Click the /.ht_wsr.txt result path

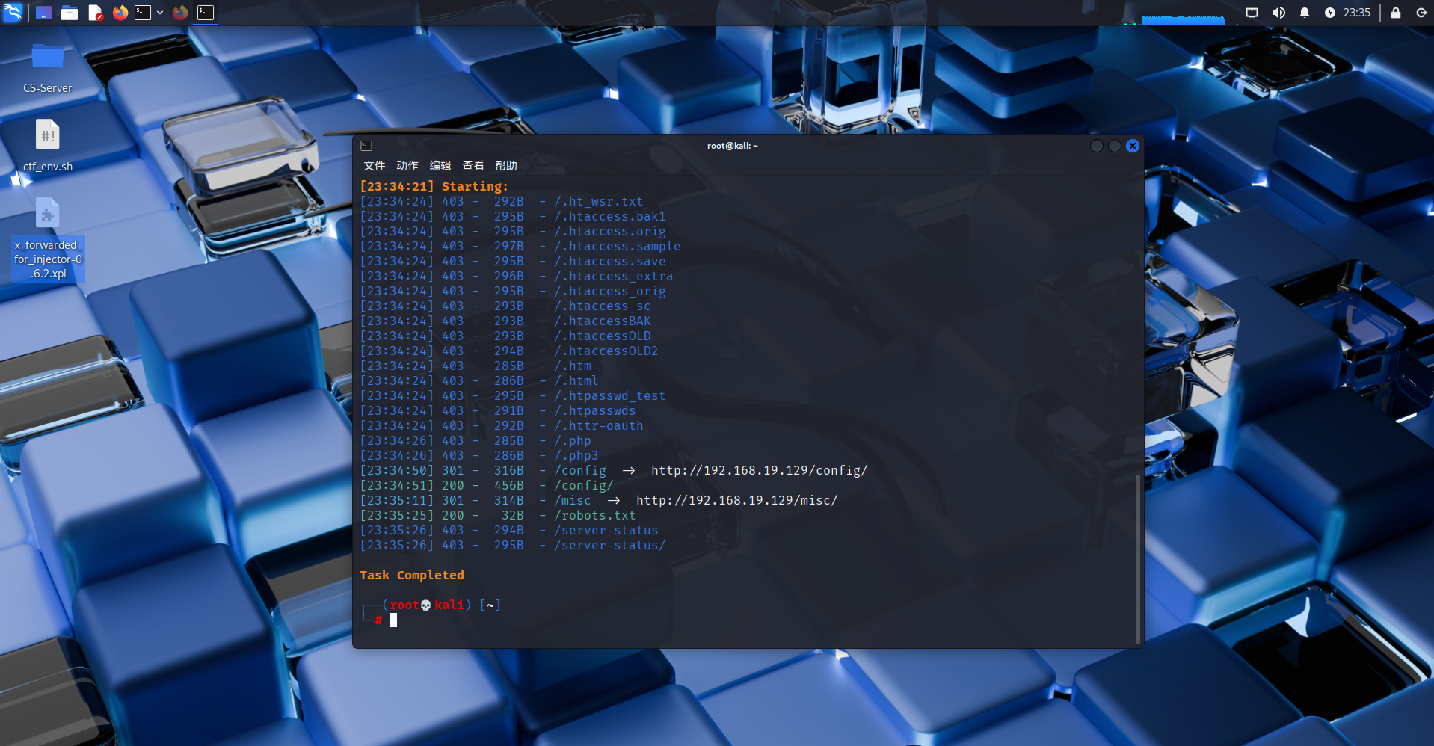point(598,201)
